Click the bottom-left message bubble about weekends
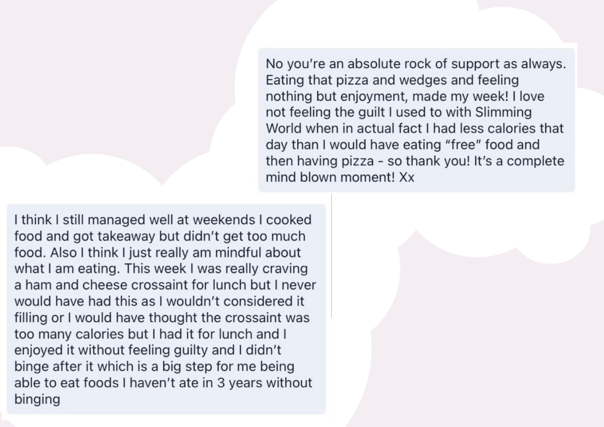The height and width of the screenshot is (427, 604). [166, 309]
